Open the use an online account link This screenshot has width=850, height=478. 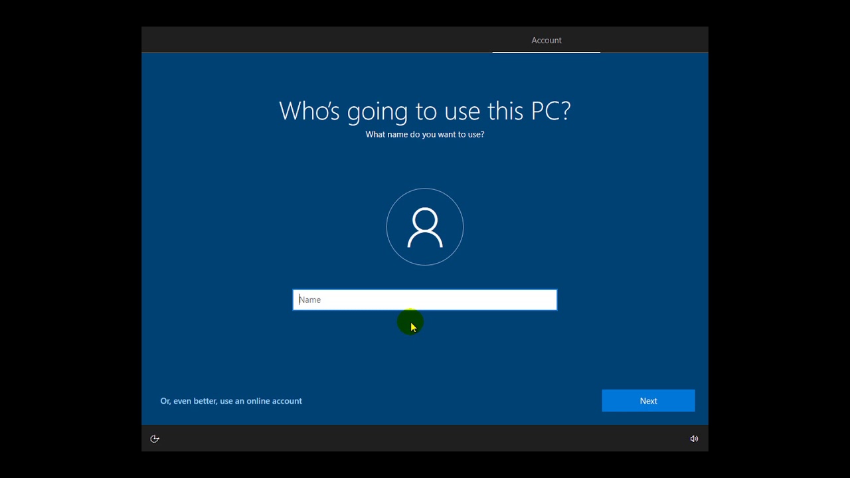click(x=231, y=401)
